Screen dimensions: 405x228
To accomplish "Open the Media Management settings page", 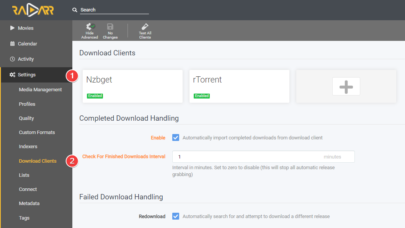I will [x=40, y=89].
